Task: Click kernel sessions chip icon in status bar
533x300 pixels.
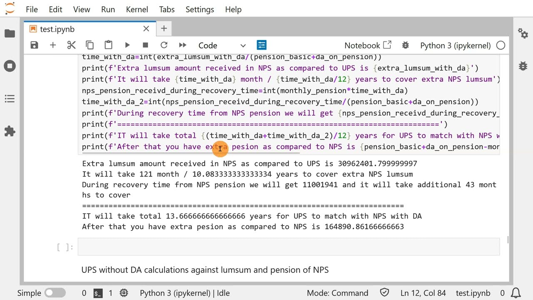Action: tap(124, 293)
